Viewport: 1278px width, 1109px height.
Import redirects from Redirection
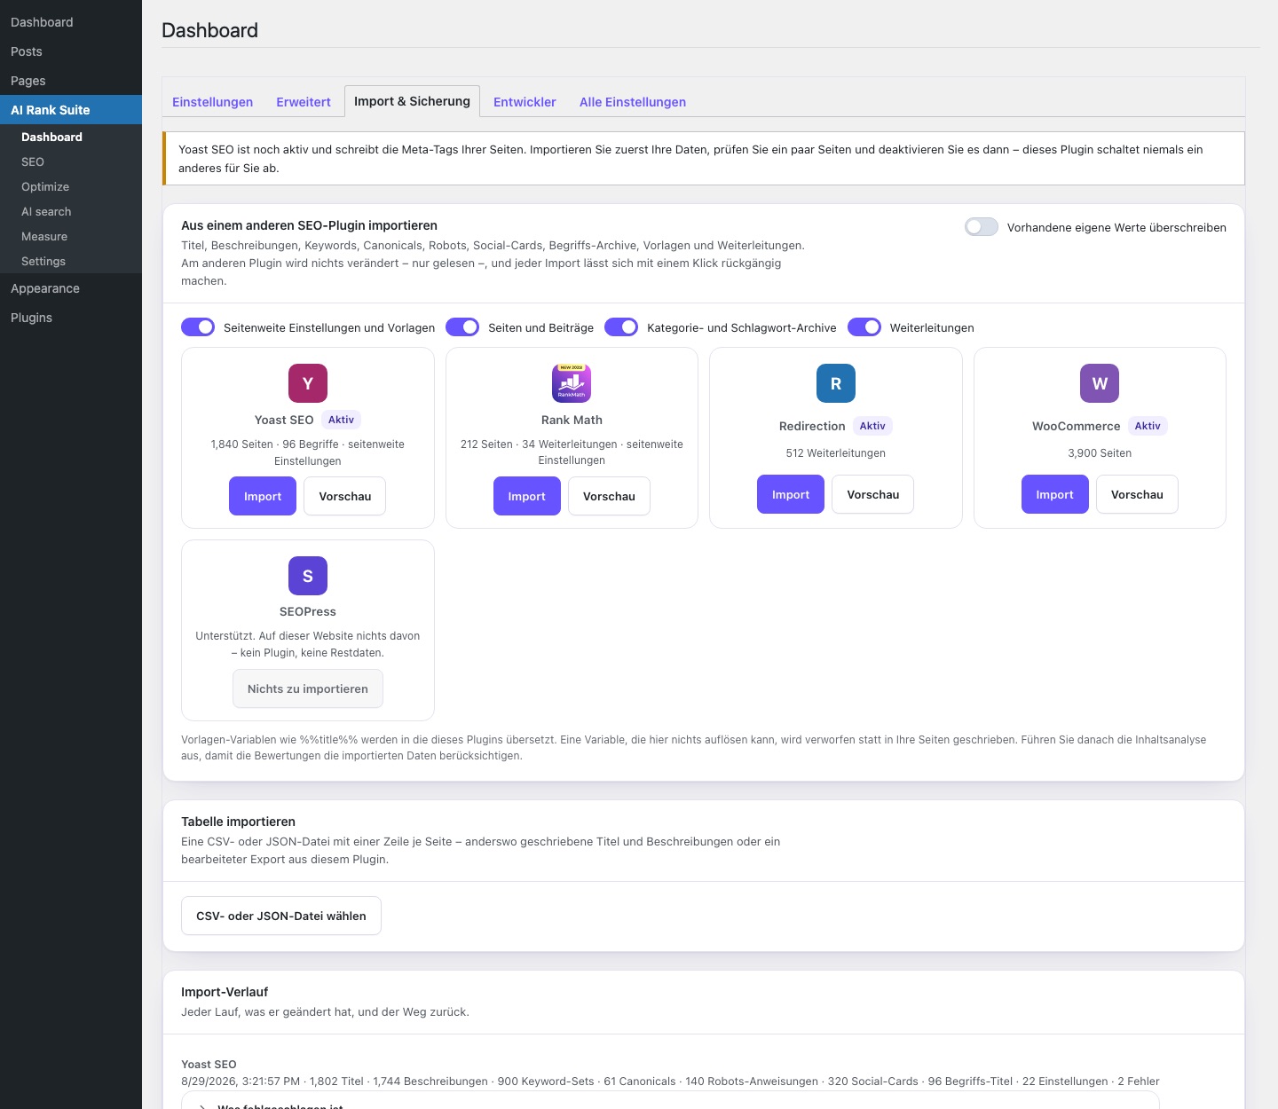(x=791, y=494)
